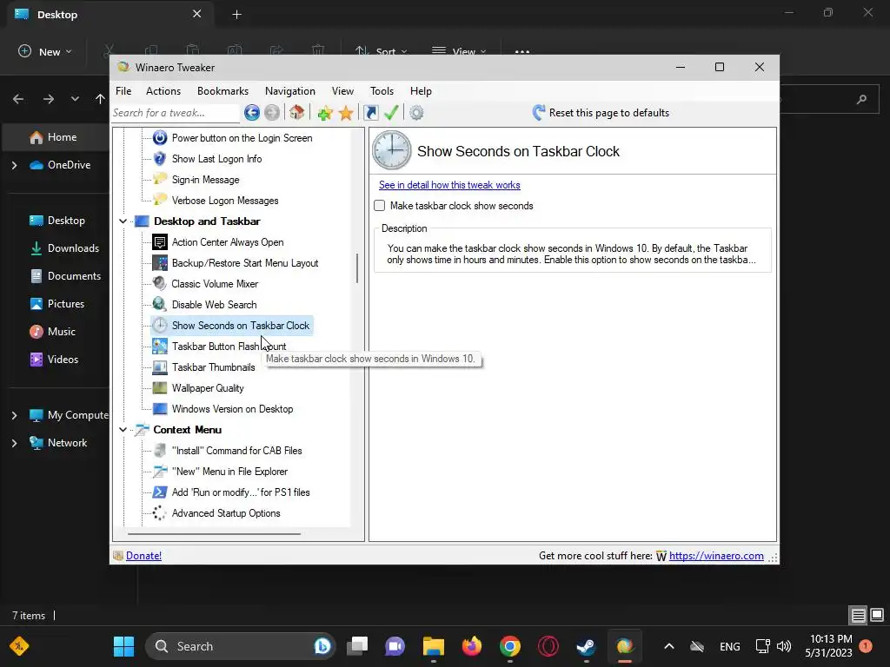Image resolution: width=890 pixels, height=667 pixels.
Task: Open the View menu in Winaero Tweaker
Action: pos(342,90)
